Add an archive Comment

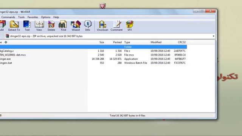pos(116,26)
